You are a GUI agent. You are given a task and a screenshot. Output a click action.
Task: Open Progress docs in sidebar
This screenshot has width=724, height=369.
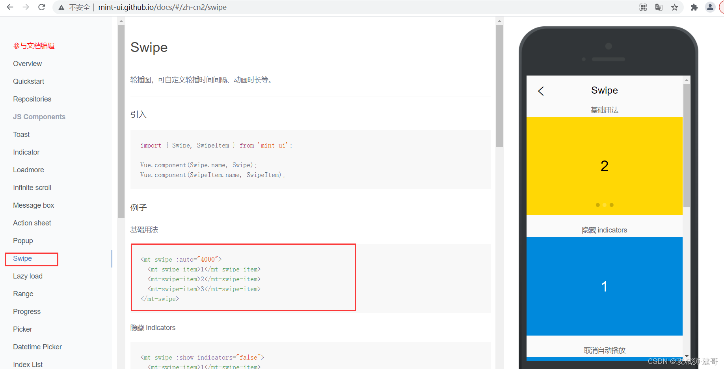click(x=27, y=312)
